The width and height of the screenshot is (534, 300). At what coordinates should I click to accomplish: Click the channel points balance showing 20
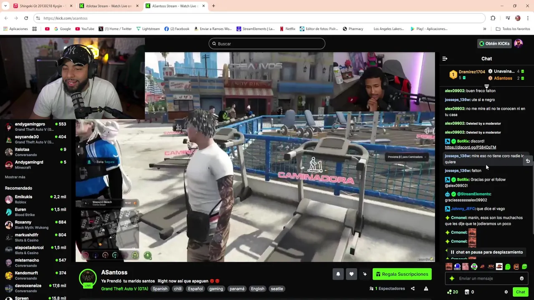452,292
